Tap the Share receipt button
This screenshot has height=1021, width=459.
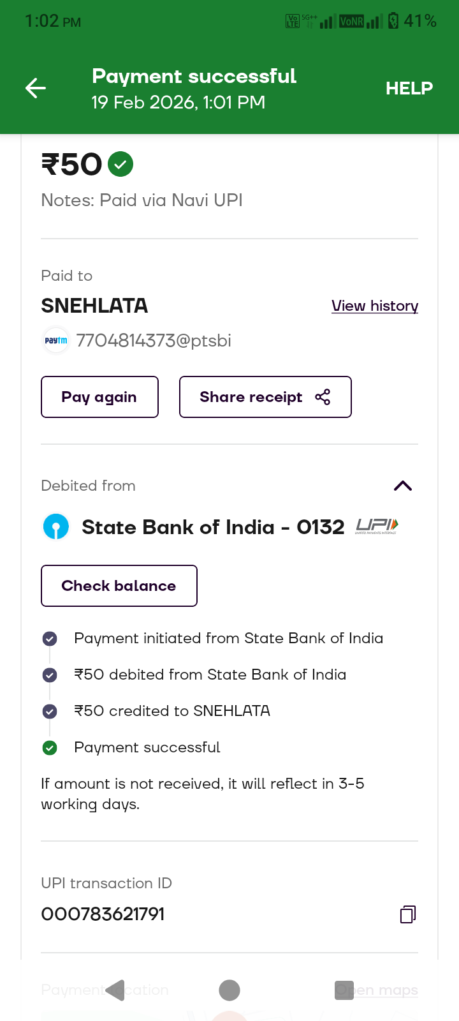pos(265,397)
